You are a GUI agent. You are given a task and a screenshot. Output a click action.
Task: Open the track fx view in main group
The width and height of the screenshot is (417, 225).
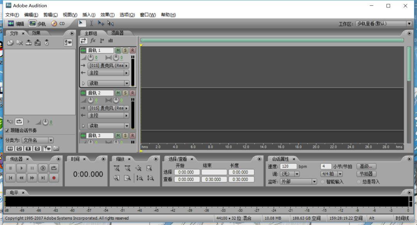pos(93,40)
